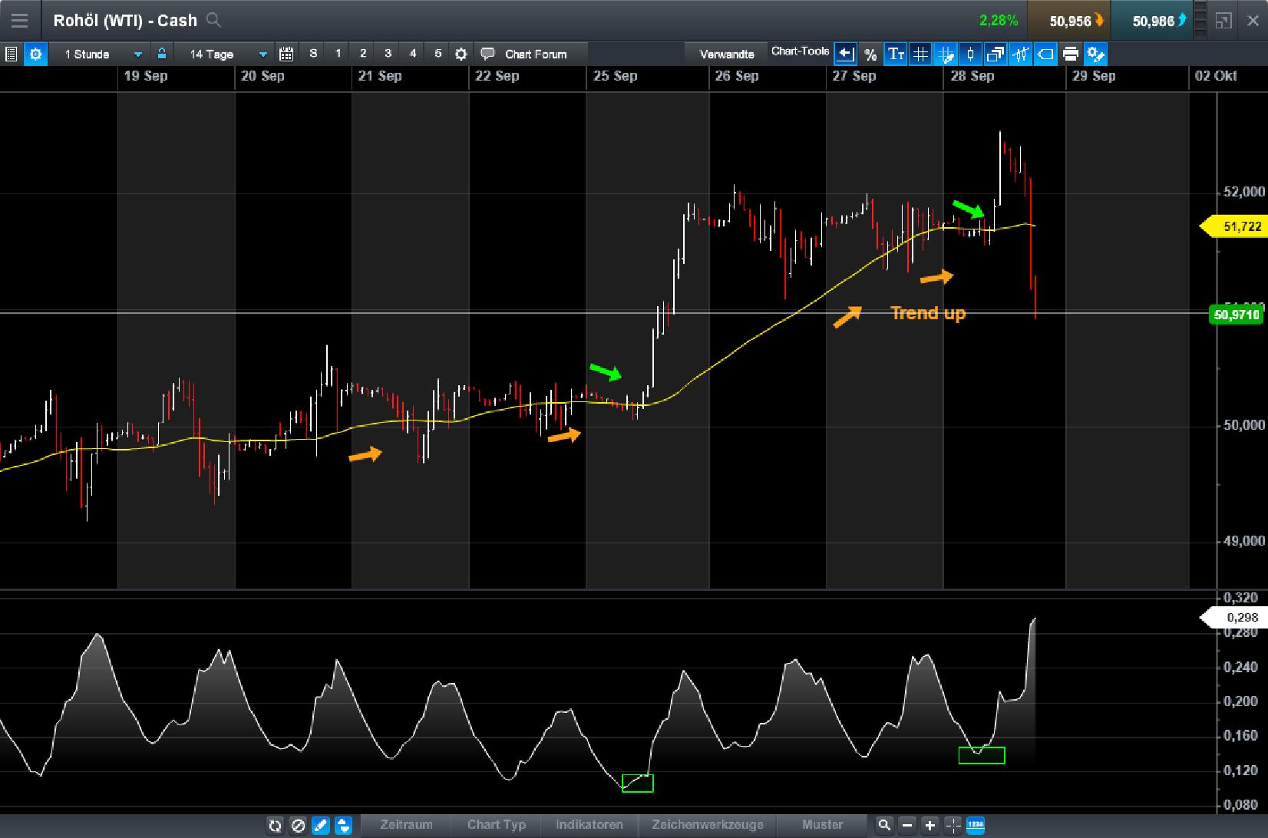Click the green 2.28% change value
Image resolution: width=1268 pixels, height=838 pixels.
pyautogui.click(x=999, y=21)
